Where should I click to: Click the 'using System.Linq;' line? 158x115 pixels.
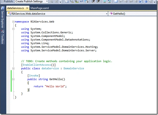(x=35, y=43)
